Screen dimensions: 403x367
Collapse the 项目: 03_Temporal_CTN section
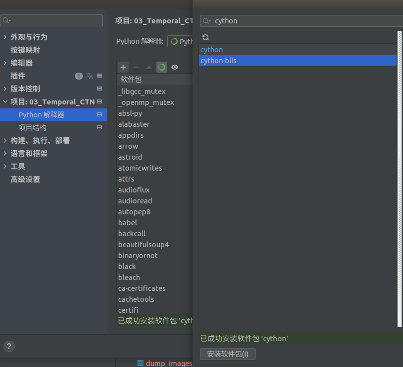click(5, 101)
